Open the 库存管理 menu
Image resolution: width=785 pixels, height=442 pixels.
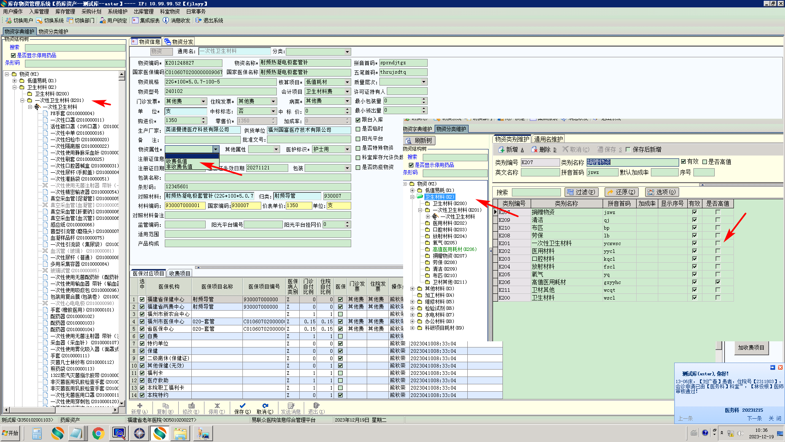[65, 11]
